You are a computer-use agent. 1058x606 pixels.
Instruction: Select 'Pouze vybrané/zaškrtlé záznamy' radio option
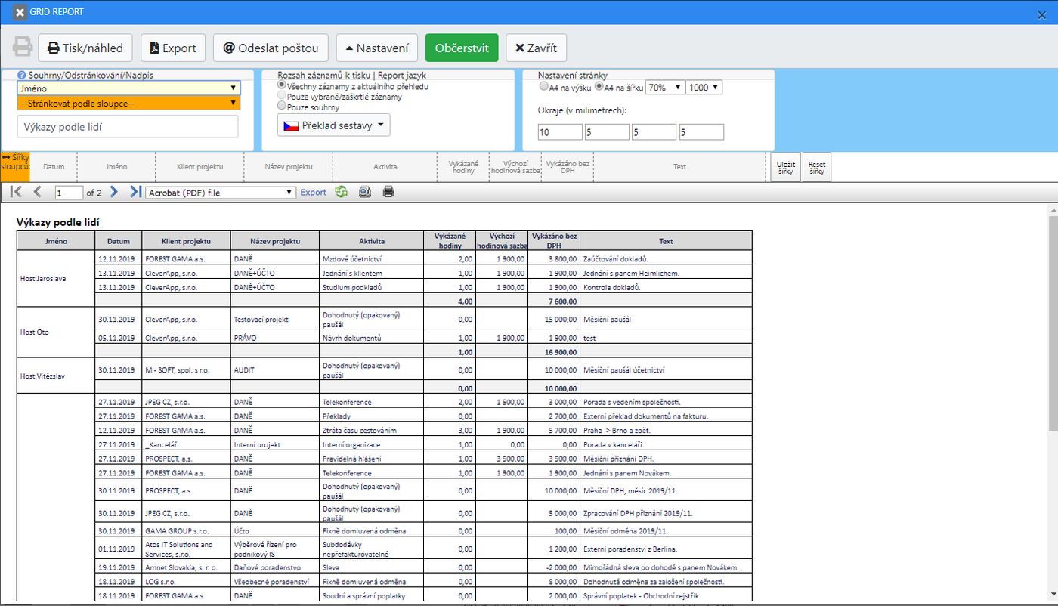283,97
